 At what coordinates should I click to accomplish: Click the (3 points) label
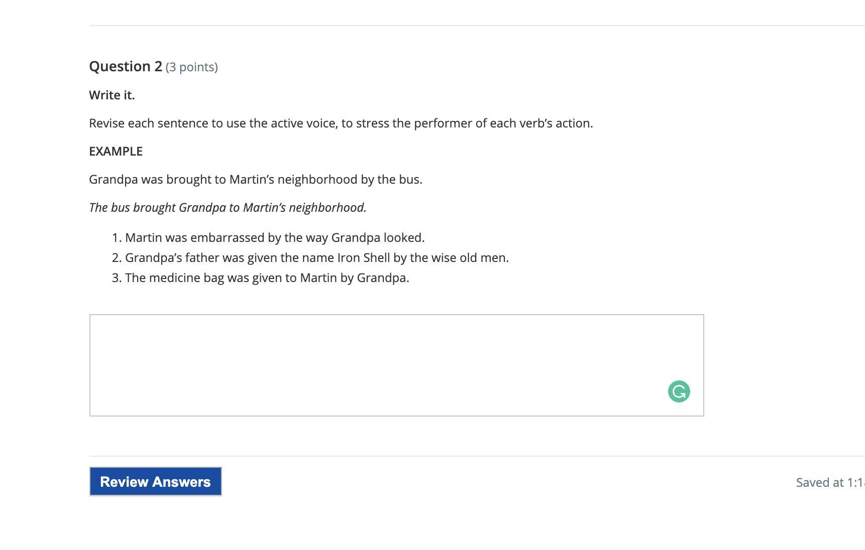(x=191, y=67)
